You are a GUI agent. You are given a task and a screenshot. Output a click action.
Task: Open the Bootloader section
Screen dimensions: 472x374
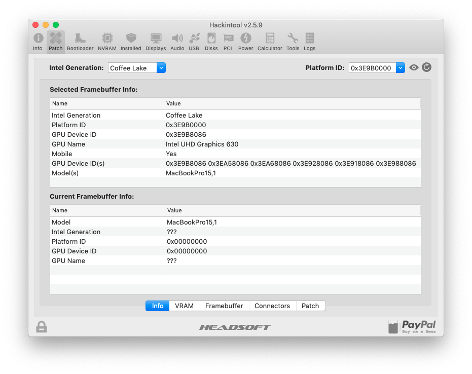[x=80, y=42]
